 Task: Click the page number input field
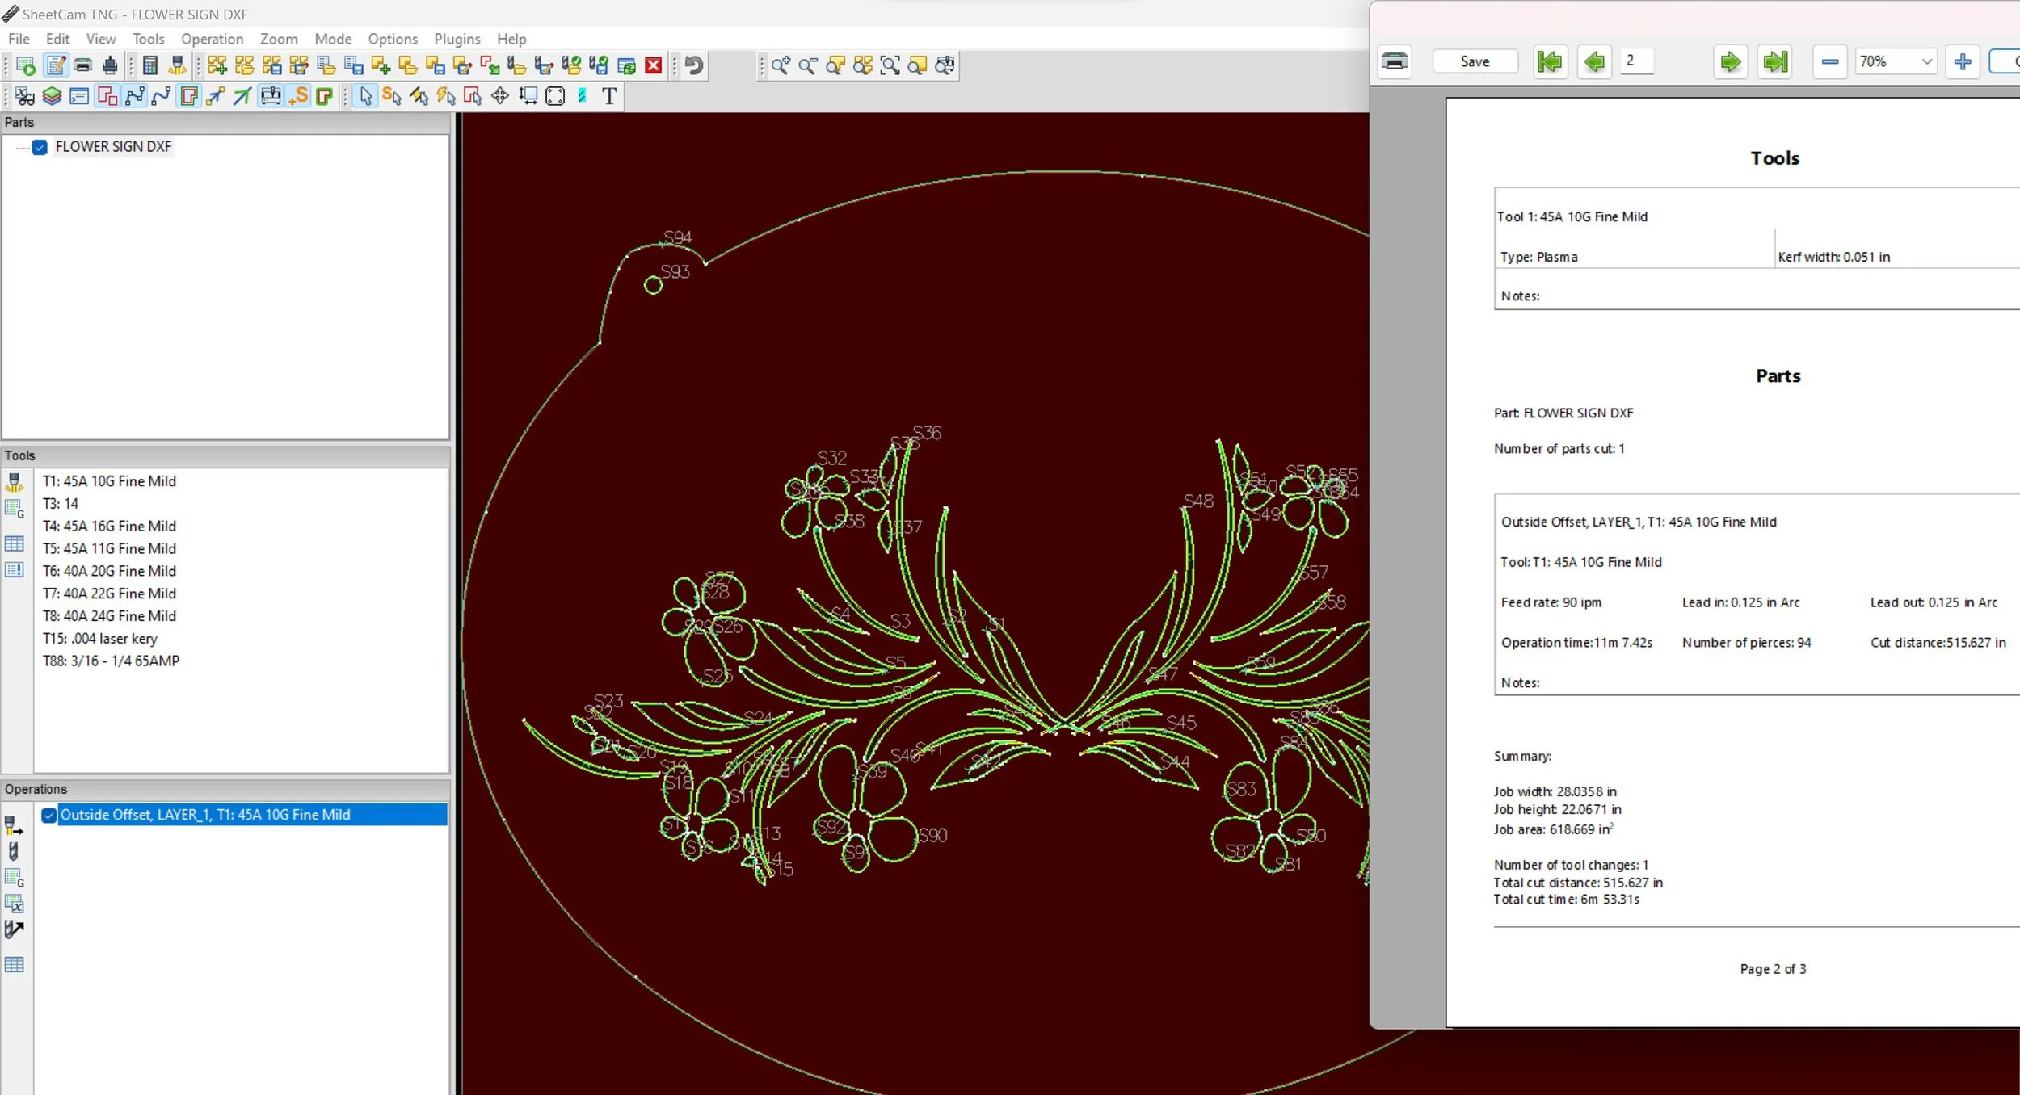(x=1637, y=61)
